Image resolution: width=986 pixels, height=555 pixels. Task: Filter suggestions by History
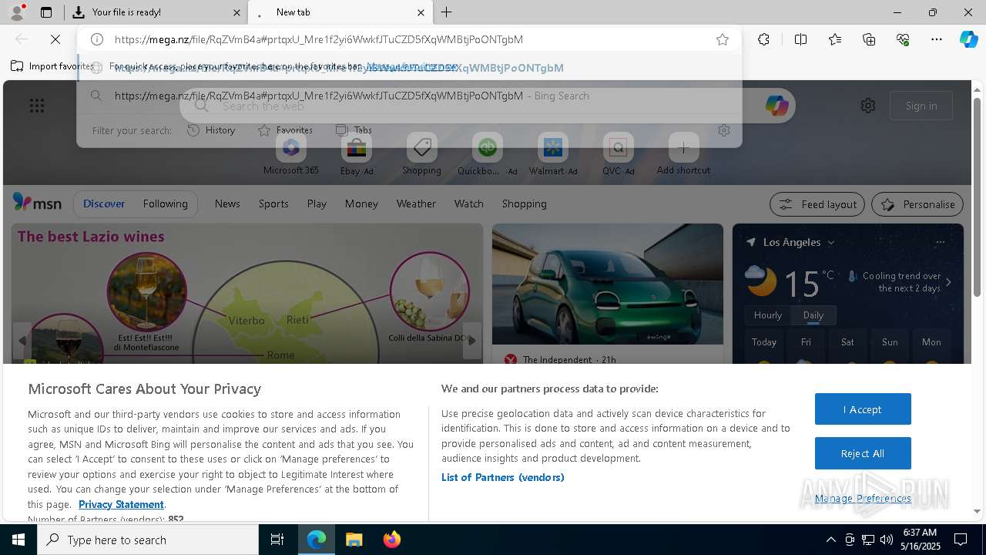(211, 130)
